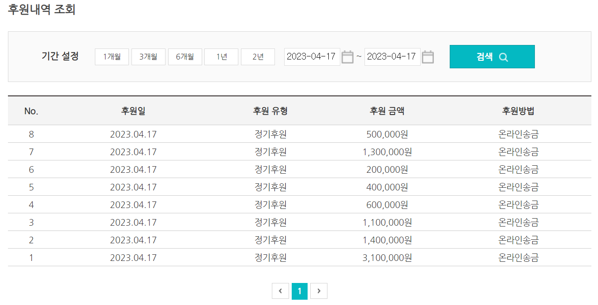The height and width of the screenshot is (305, 598).
Task: Go to previous page arrow
Action: point(281,291)
